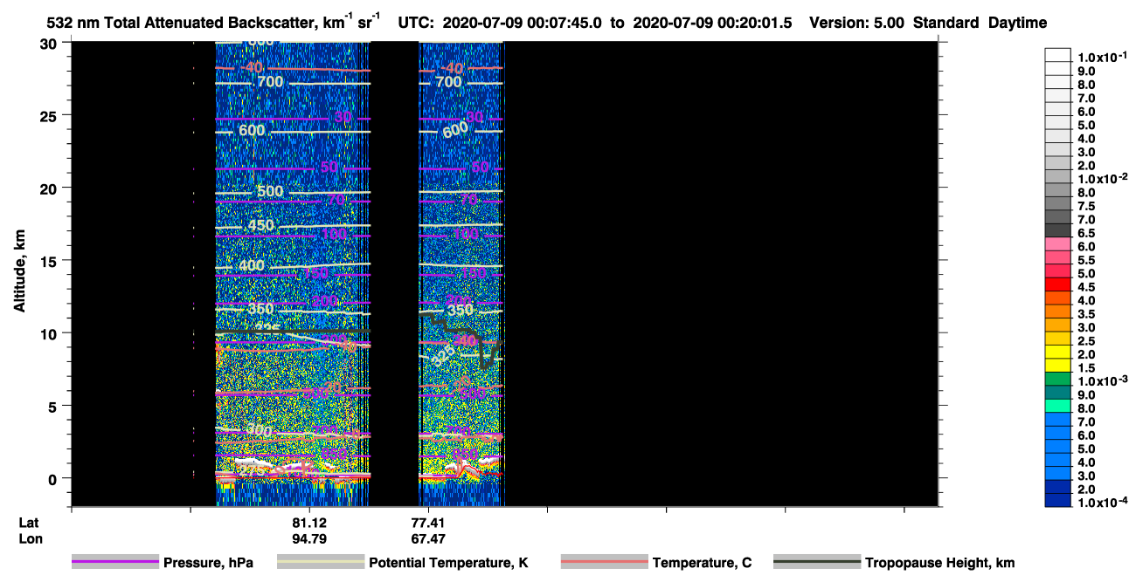Click the yellow Potential Temperature legend line sample
The height and width of the screenshot is (582, 1136).
click(321, 562)
